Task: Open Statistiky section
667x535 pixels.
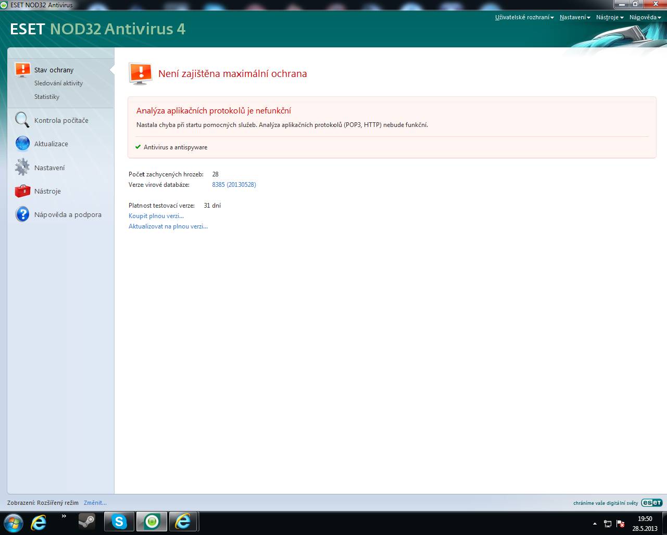Action: point(47,97)
